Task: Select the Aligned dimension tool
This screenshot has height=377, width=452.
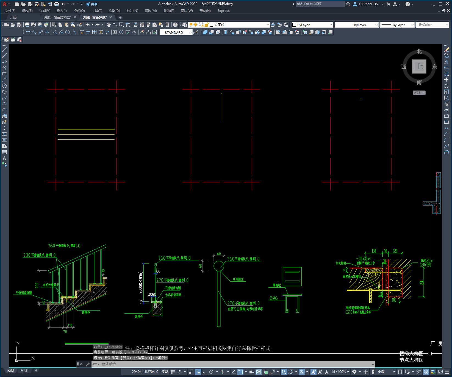Action: tap(34, 32)
